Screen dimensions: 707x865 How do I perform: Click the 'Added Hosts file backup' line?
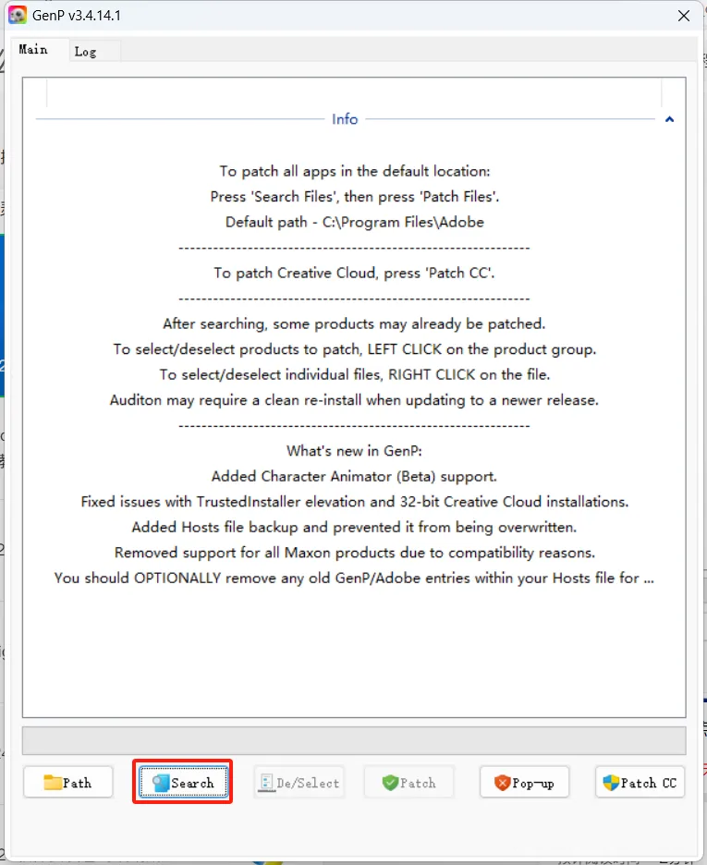355,527
